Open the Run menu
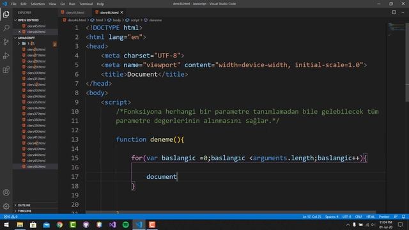The height and width of the screenshot is (230, 409). tap(72, 4)
